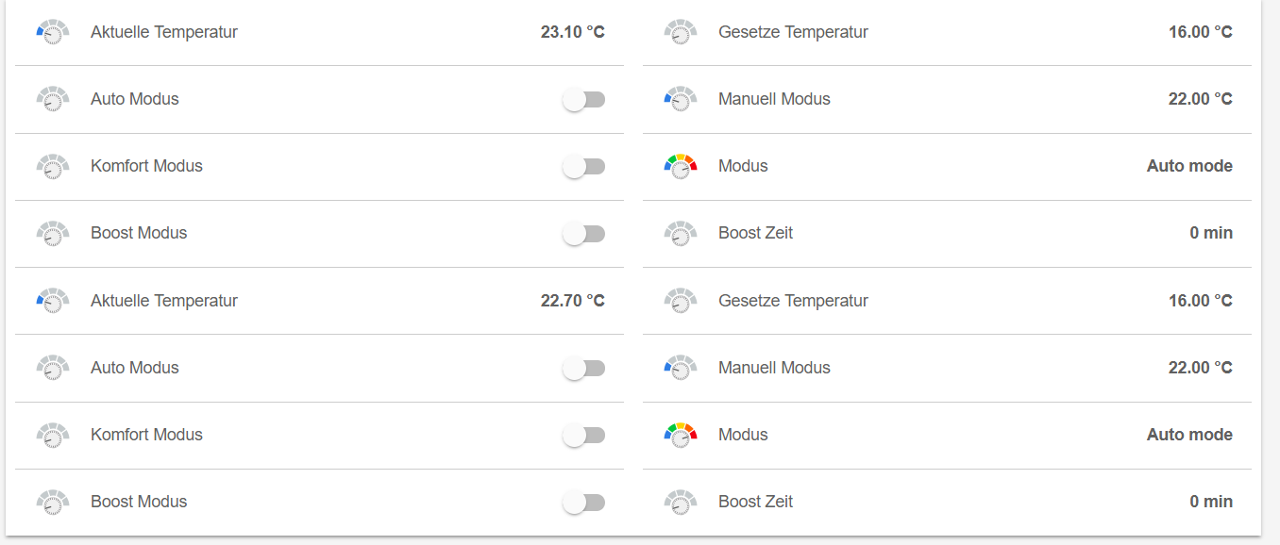Screen dimensions: 1280x545
Task: Enable the second Auto Modus switch
Action: [x=583, y=369]
